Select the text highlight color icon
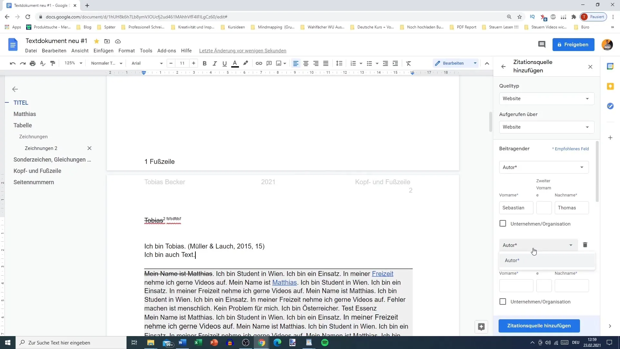This screenshot has height=349, width=620. [x=245, y=63]
